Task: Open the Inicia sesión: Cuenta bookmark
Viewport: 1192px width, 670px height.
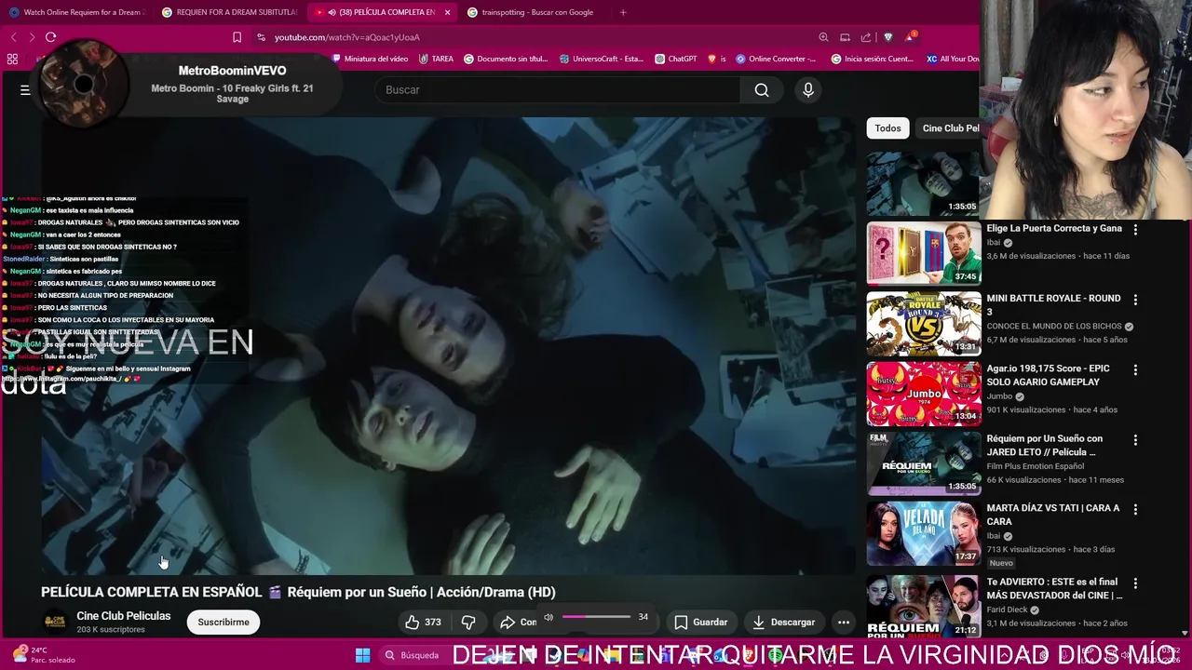Action: (872, 59)
